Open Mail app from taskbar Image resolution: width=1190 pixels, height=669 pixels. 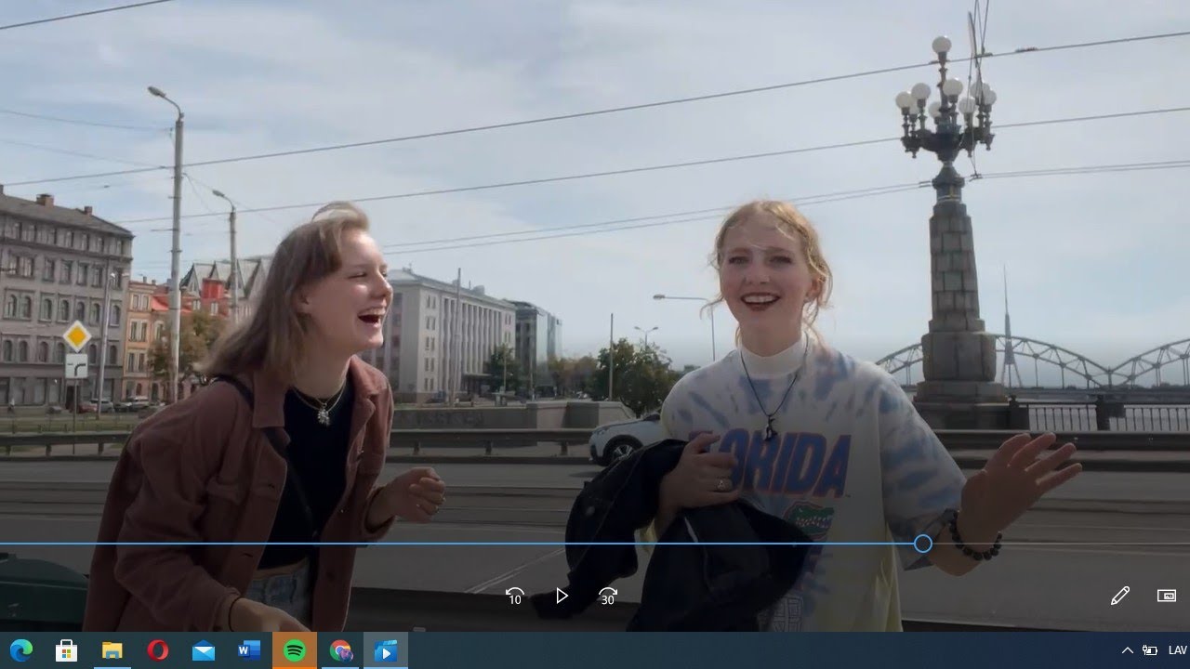(203, 650)
